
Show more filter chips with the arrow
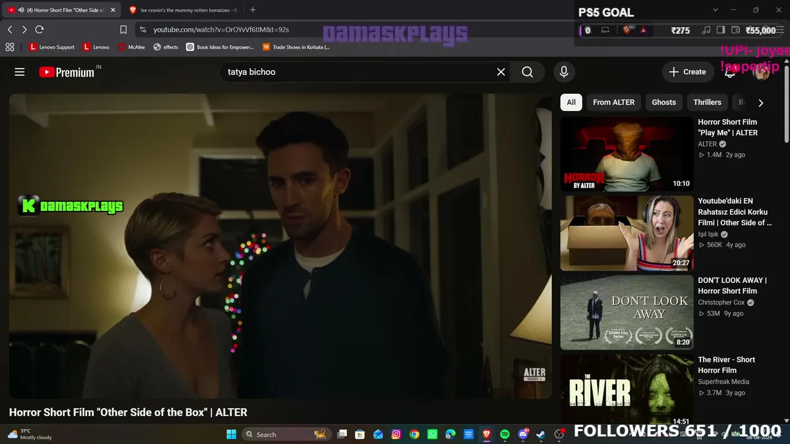(x=760, y=103)
